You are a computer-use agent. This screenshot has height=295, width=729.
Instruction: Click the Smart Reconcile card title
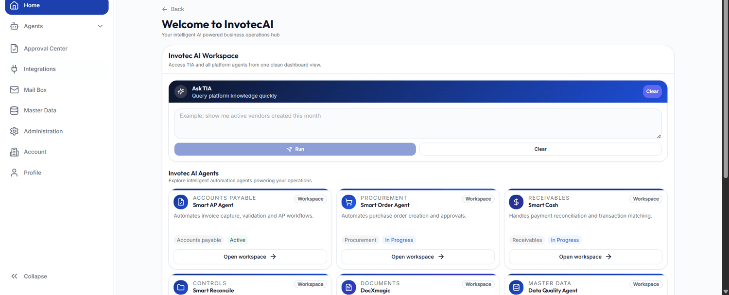coord(213,291)
